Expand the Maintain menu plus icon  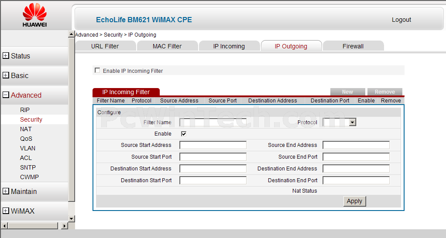6,191
